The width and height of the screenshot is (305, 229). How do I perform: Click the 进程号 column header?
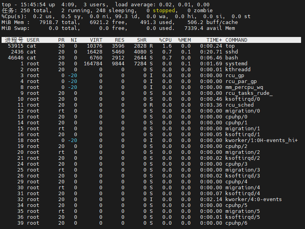pyautogui.click(x=14, y=40)
